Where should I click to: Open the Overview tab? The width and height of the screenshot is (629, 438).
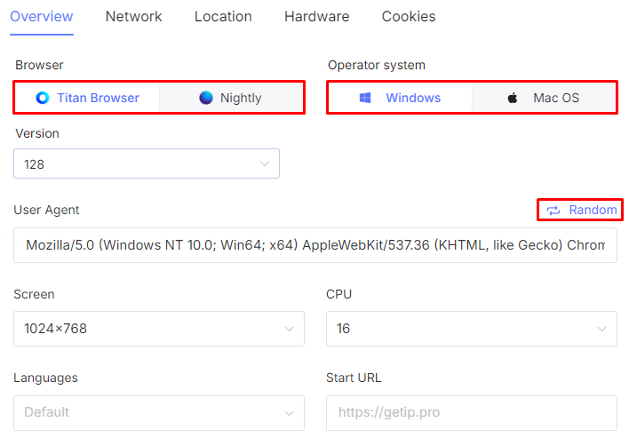tap(42, 17)
